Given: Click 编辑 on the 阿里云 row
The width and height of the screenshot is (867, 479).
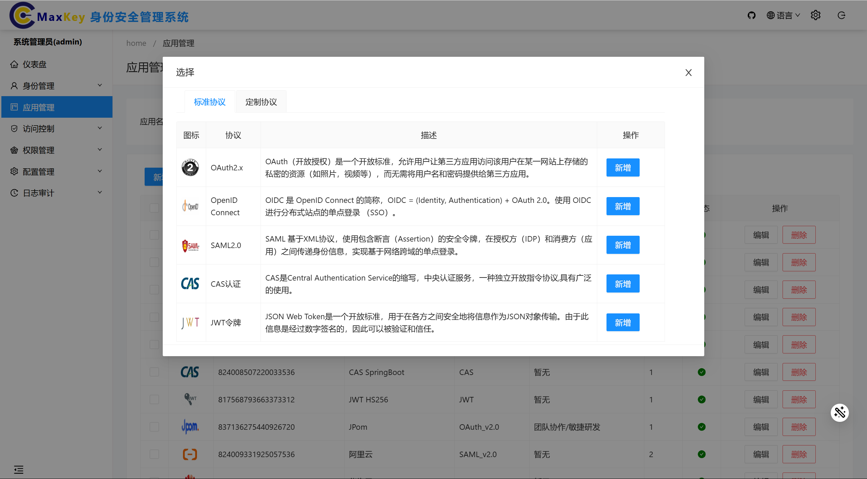Looking at the screenshot, I should 761,454.
